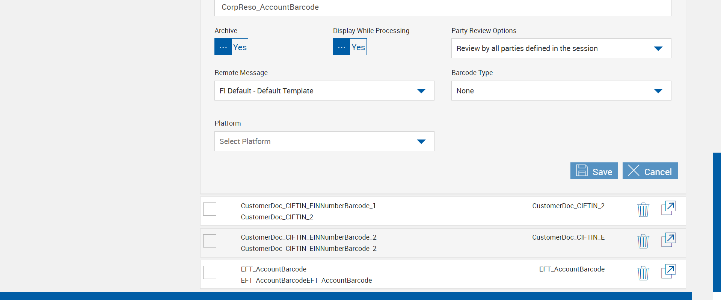Select the CustomerDoc_CIFTIN_EINNumberBarcode_2 row checkbox
This screenshot has height=300, width=721.
210,241
